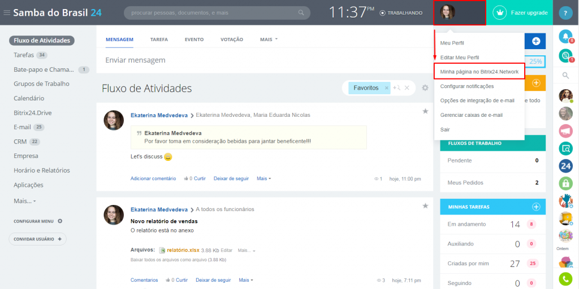
Task: Open the relatório.xlsx file link
Action: click(x=183, y=250)
